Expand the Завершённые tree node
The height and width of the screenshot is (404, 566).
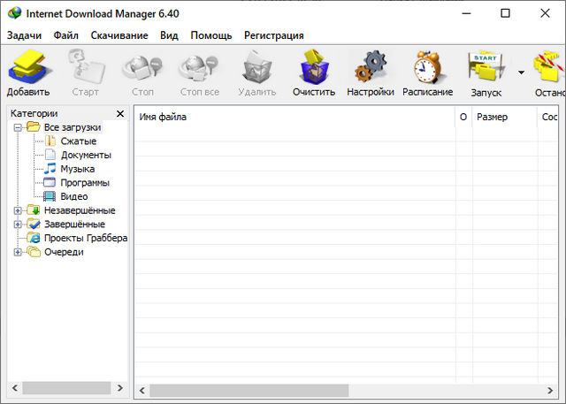click(18, 225)
